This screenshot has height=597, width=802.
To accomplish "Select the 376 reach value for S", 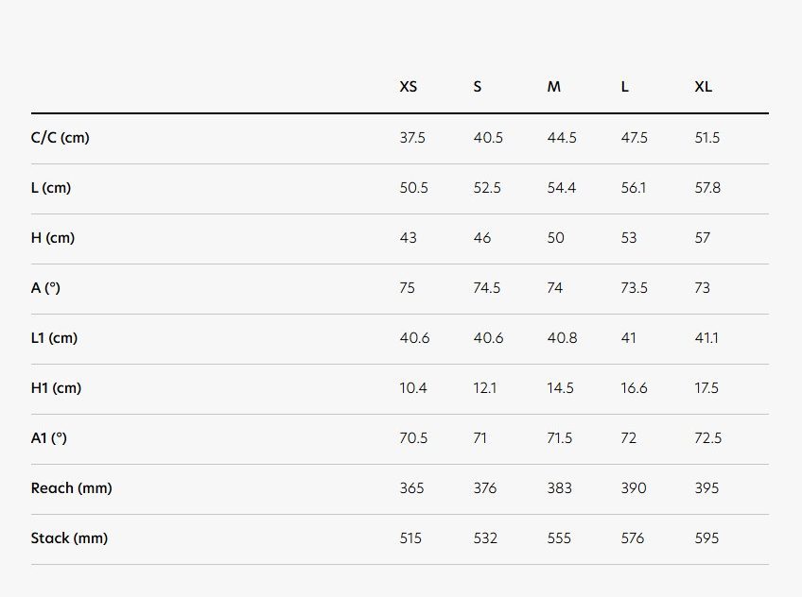I will point(485,487).
